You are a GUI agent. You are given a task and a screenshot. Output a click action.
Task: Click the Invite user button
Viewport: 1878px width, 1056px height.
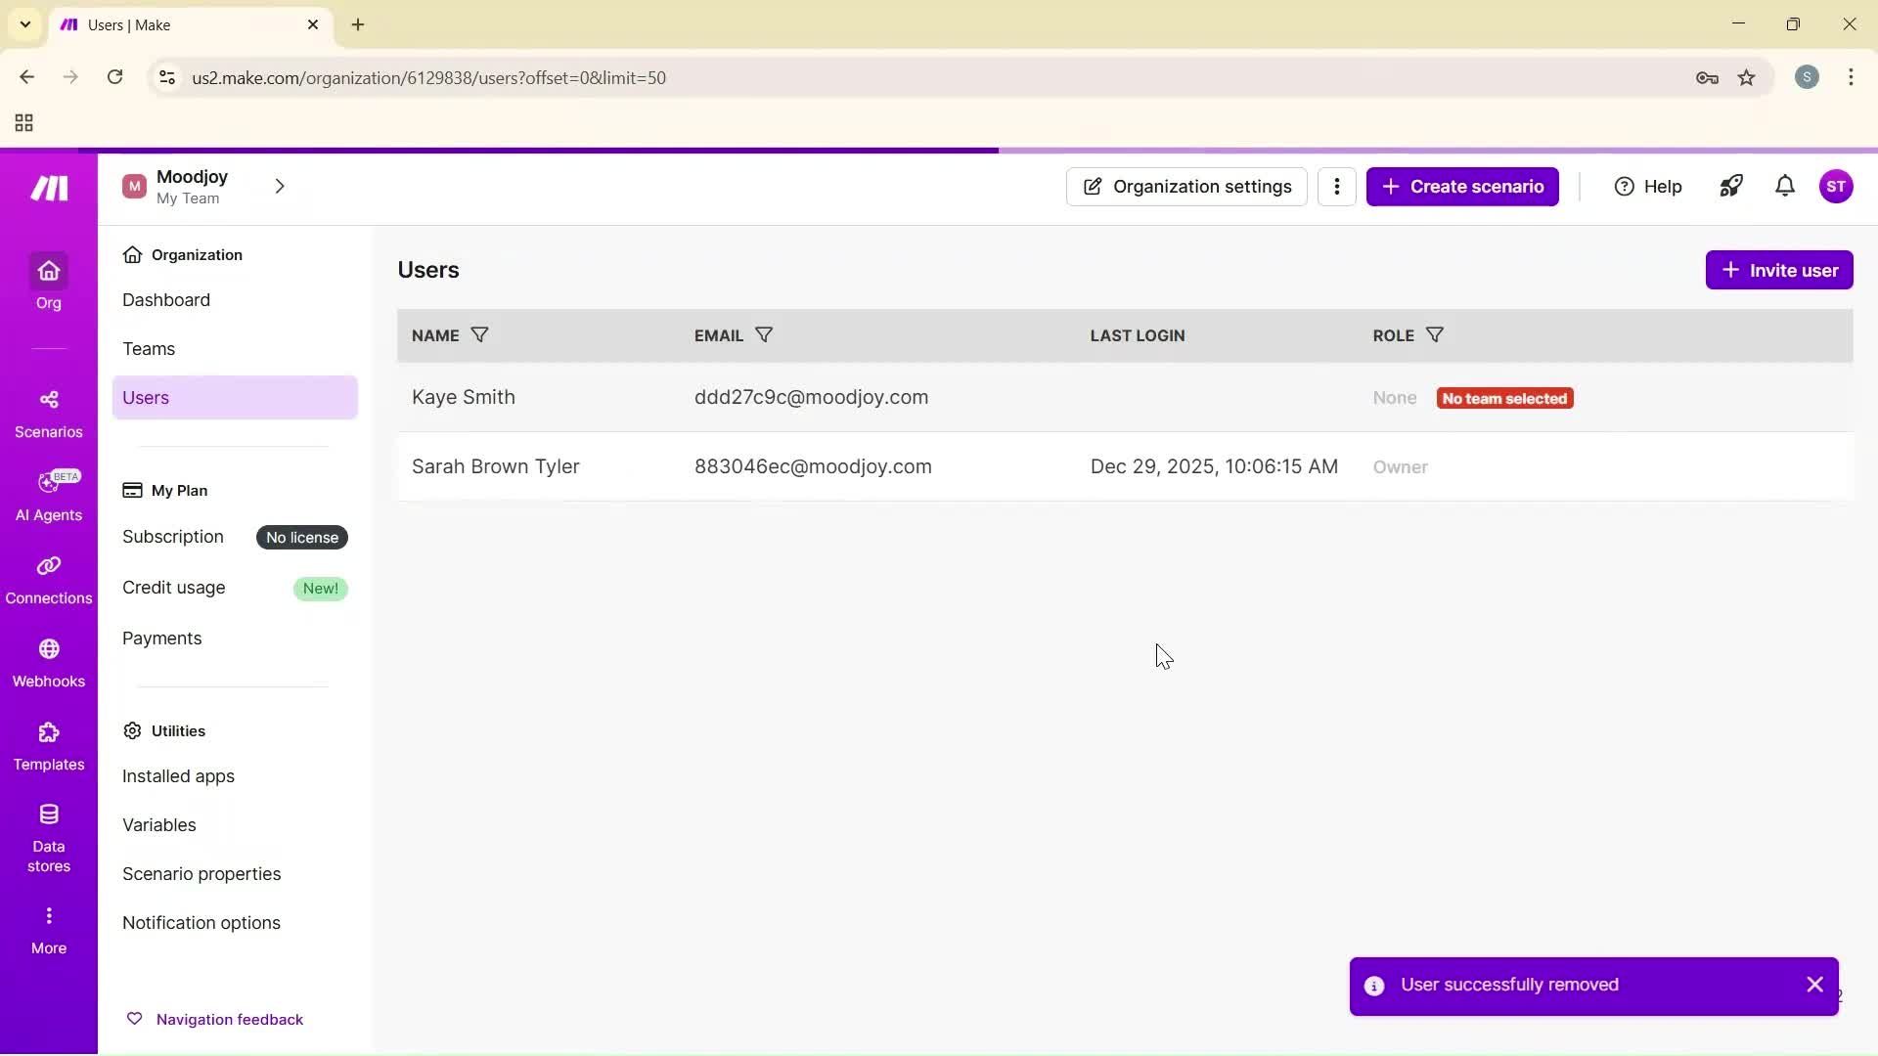click(x=1778, y=269)
